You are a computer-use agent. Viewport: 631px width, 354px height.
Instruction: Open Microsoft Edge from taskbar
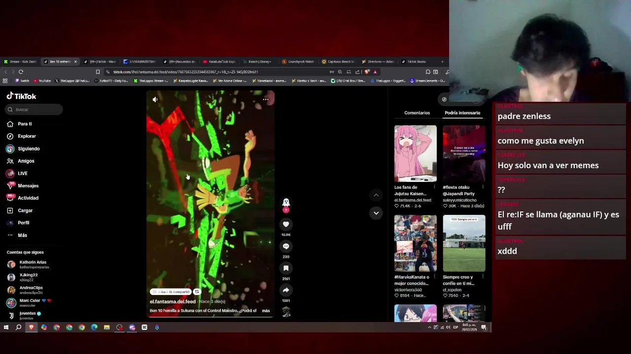coord(94,327)
